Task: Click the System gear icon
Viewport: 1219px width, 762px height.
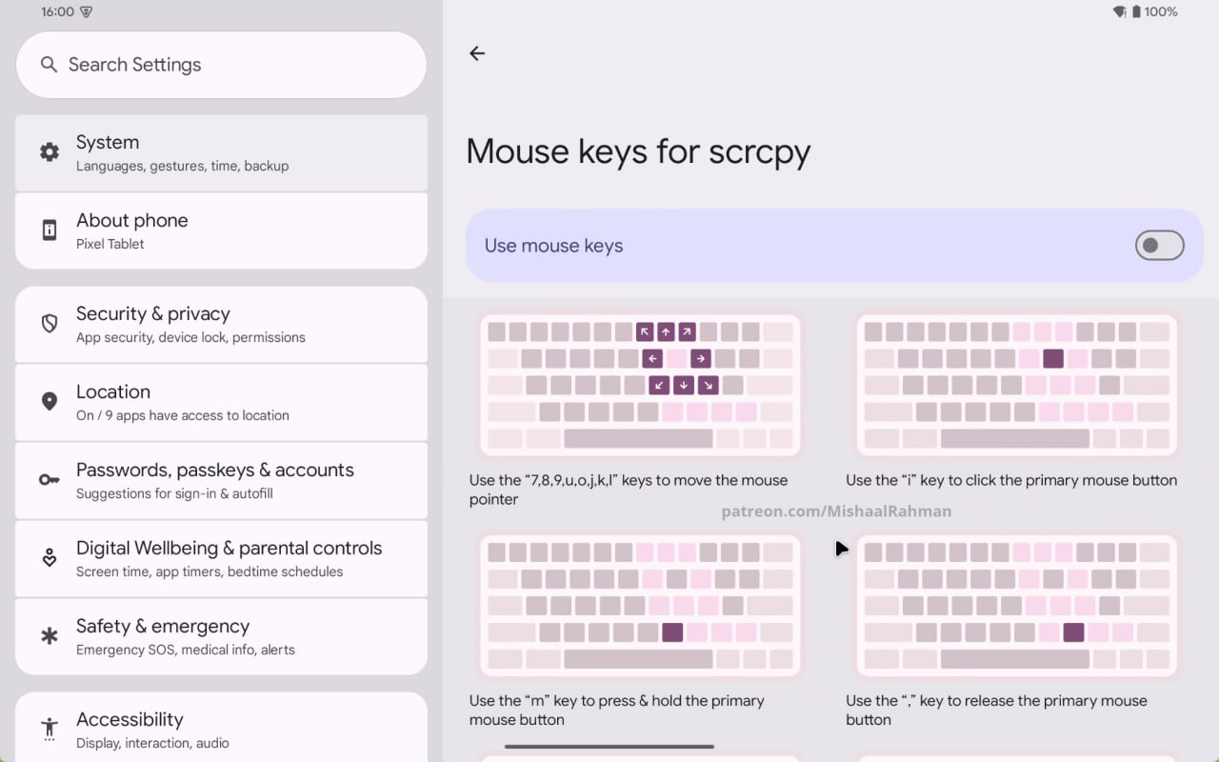Action: click(50, 152)
